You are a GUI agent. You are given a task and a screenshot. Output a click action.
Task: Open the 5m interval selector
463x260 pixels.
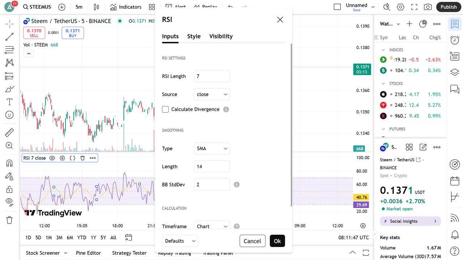[x=79, y=7]
